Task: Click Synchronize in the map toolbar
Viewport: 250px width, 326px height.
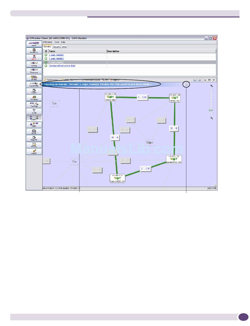Action: click(x=51, y=80)
